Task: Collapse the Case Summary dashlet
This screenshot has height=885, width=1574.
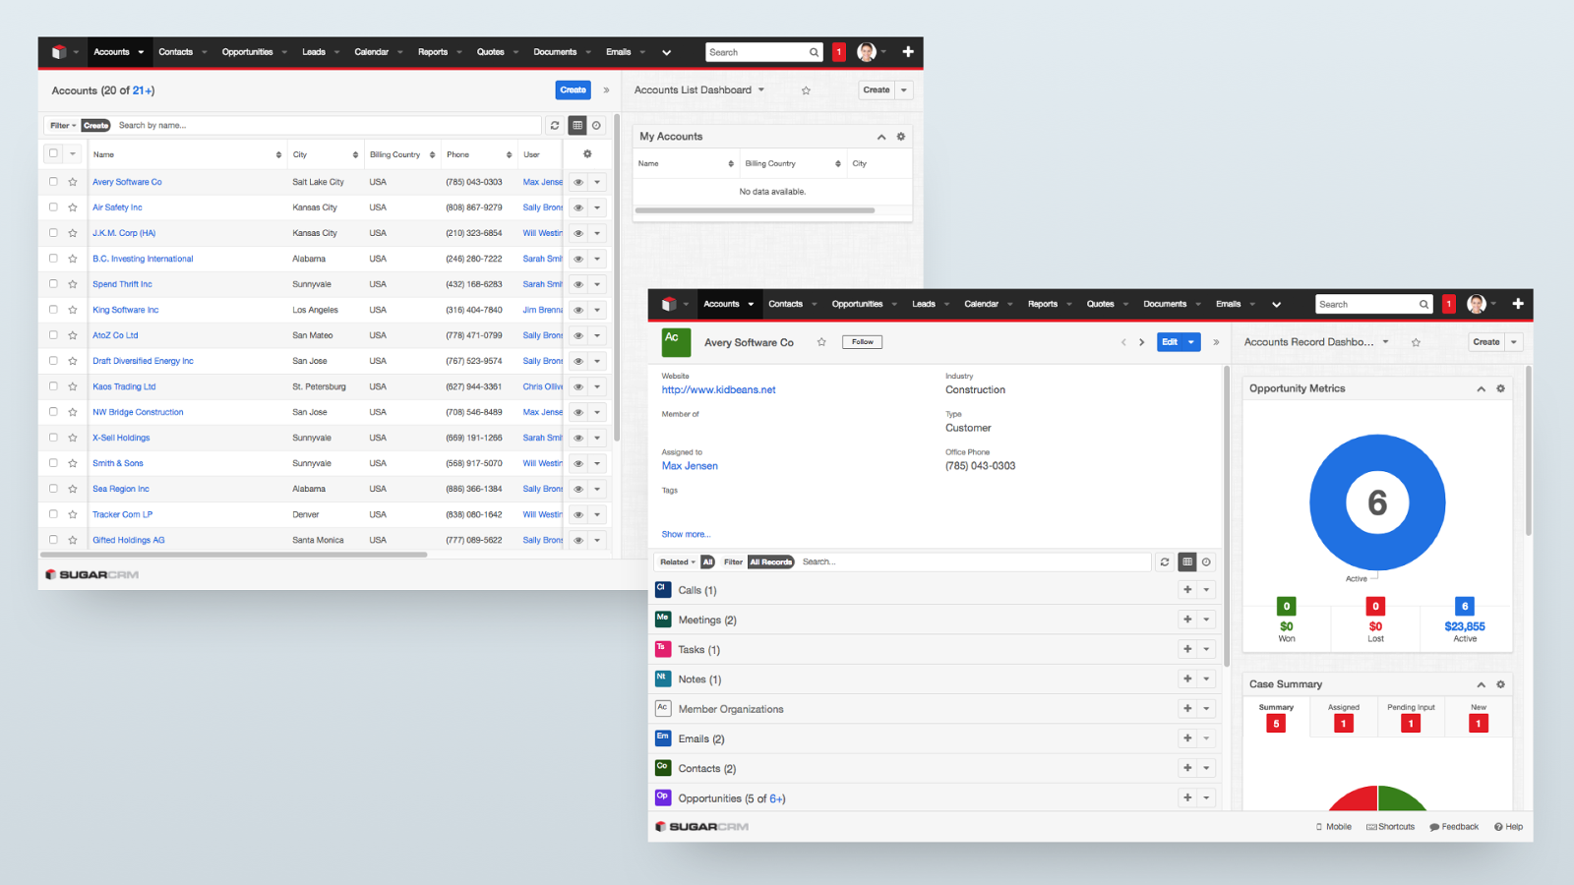Action: point(1481,684)
